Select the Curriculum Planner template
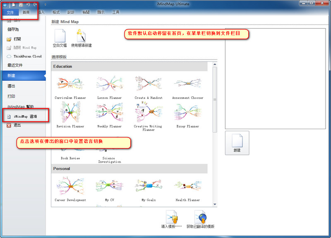The width and height of the screenshot is (331, 238). pos(70,88)
